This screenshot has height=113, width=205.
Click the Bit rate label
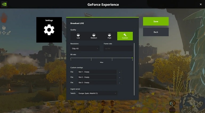73,54
